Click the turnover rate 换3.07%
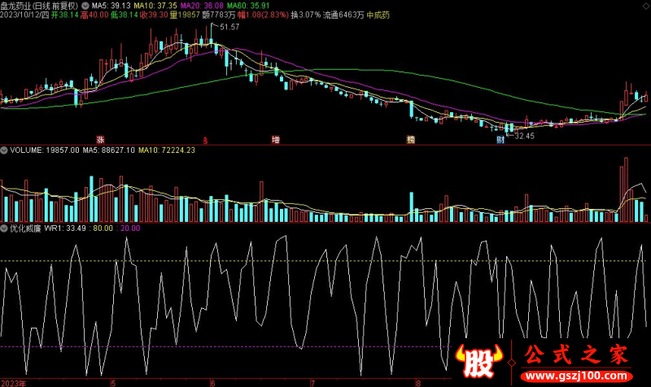Viewport: 651px width, 387px height. 306,15
